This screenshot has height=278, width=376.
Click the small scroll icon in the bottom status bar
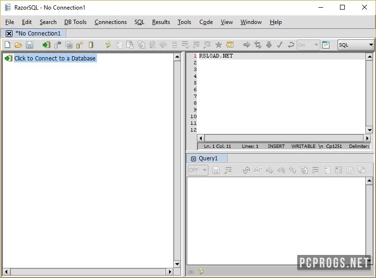201,271
